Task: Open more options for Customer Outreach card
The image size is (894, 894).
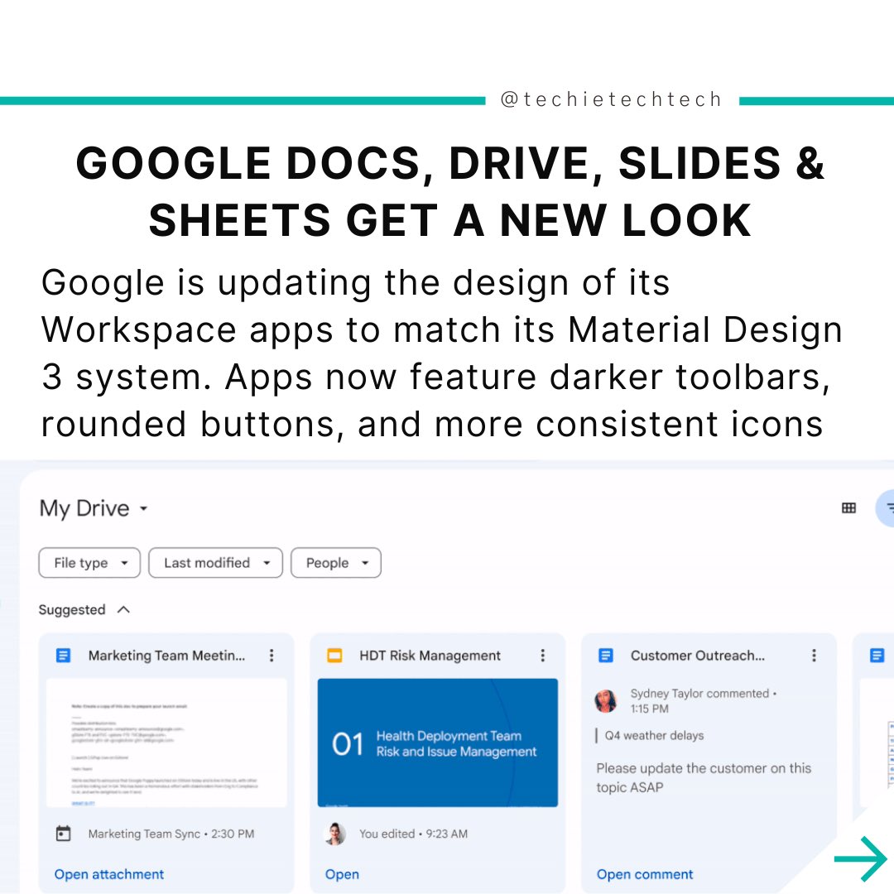Action: pos(814,655)
